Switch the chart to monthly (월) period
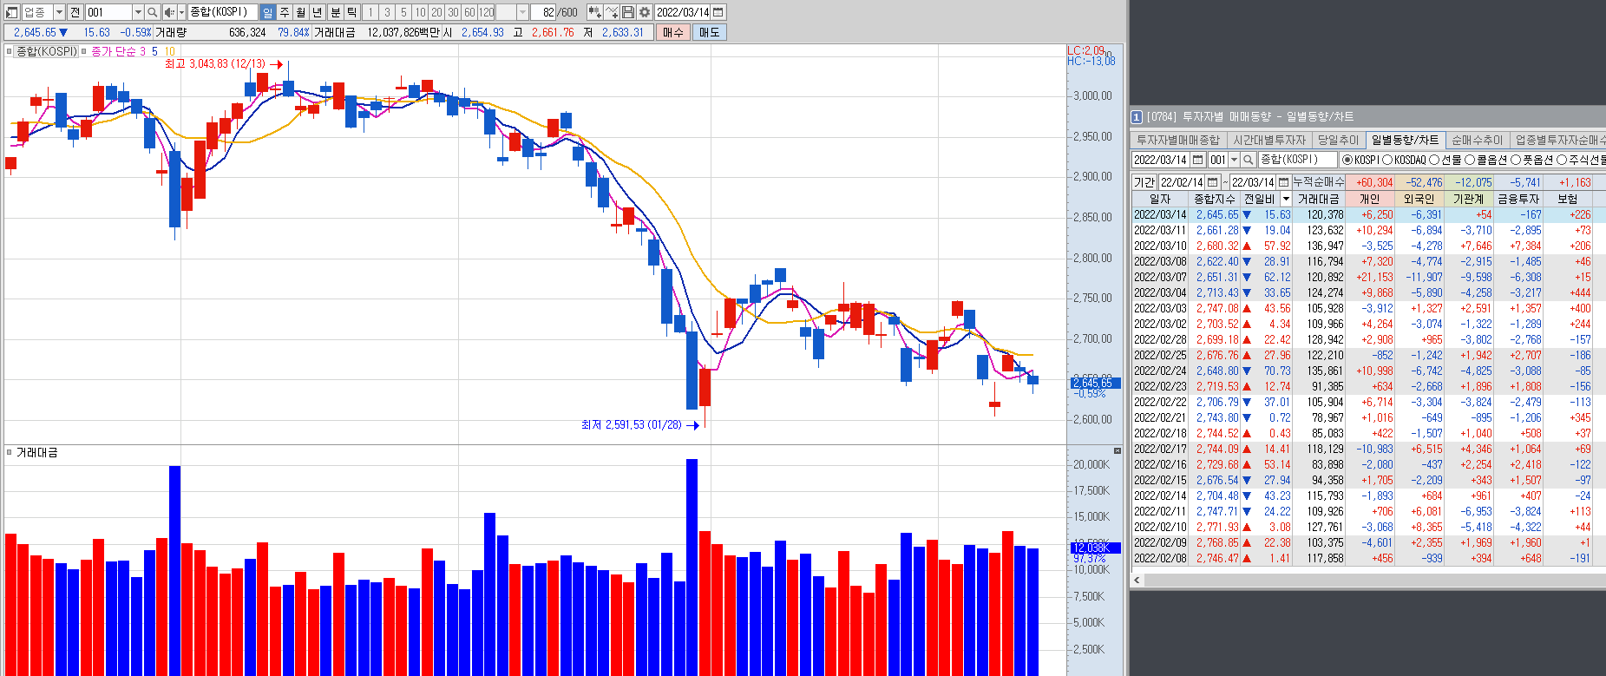 (x=300, y=12)
